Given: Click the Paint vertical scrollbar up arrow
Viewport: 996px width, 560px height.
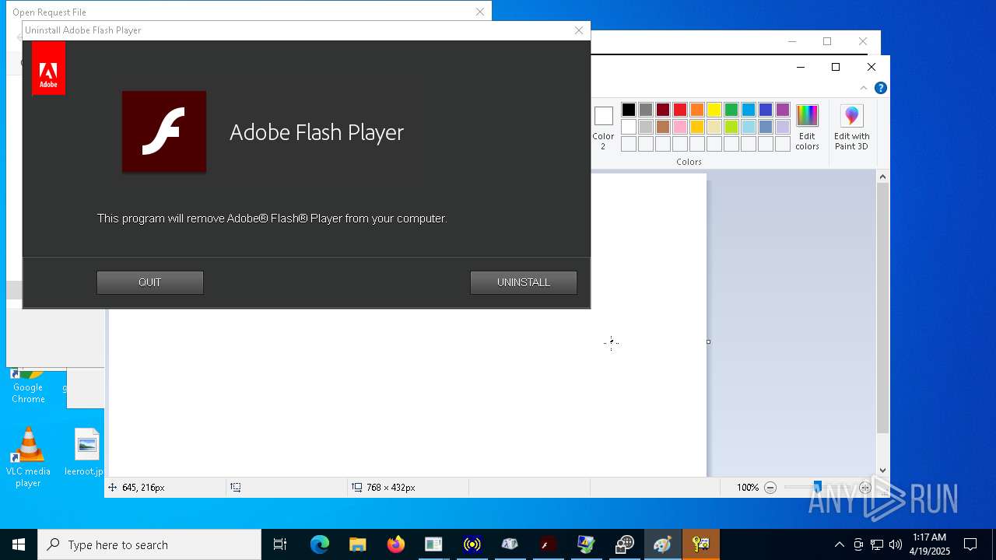Looking at the screenshot, I should [882, 177].
